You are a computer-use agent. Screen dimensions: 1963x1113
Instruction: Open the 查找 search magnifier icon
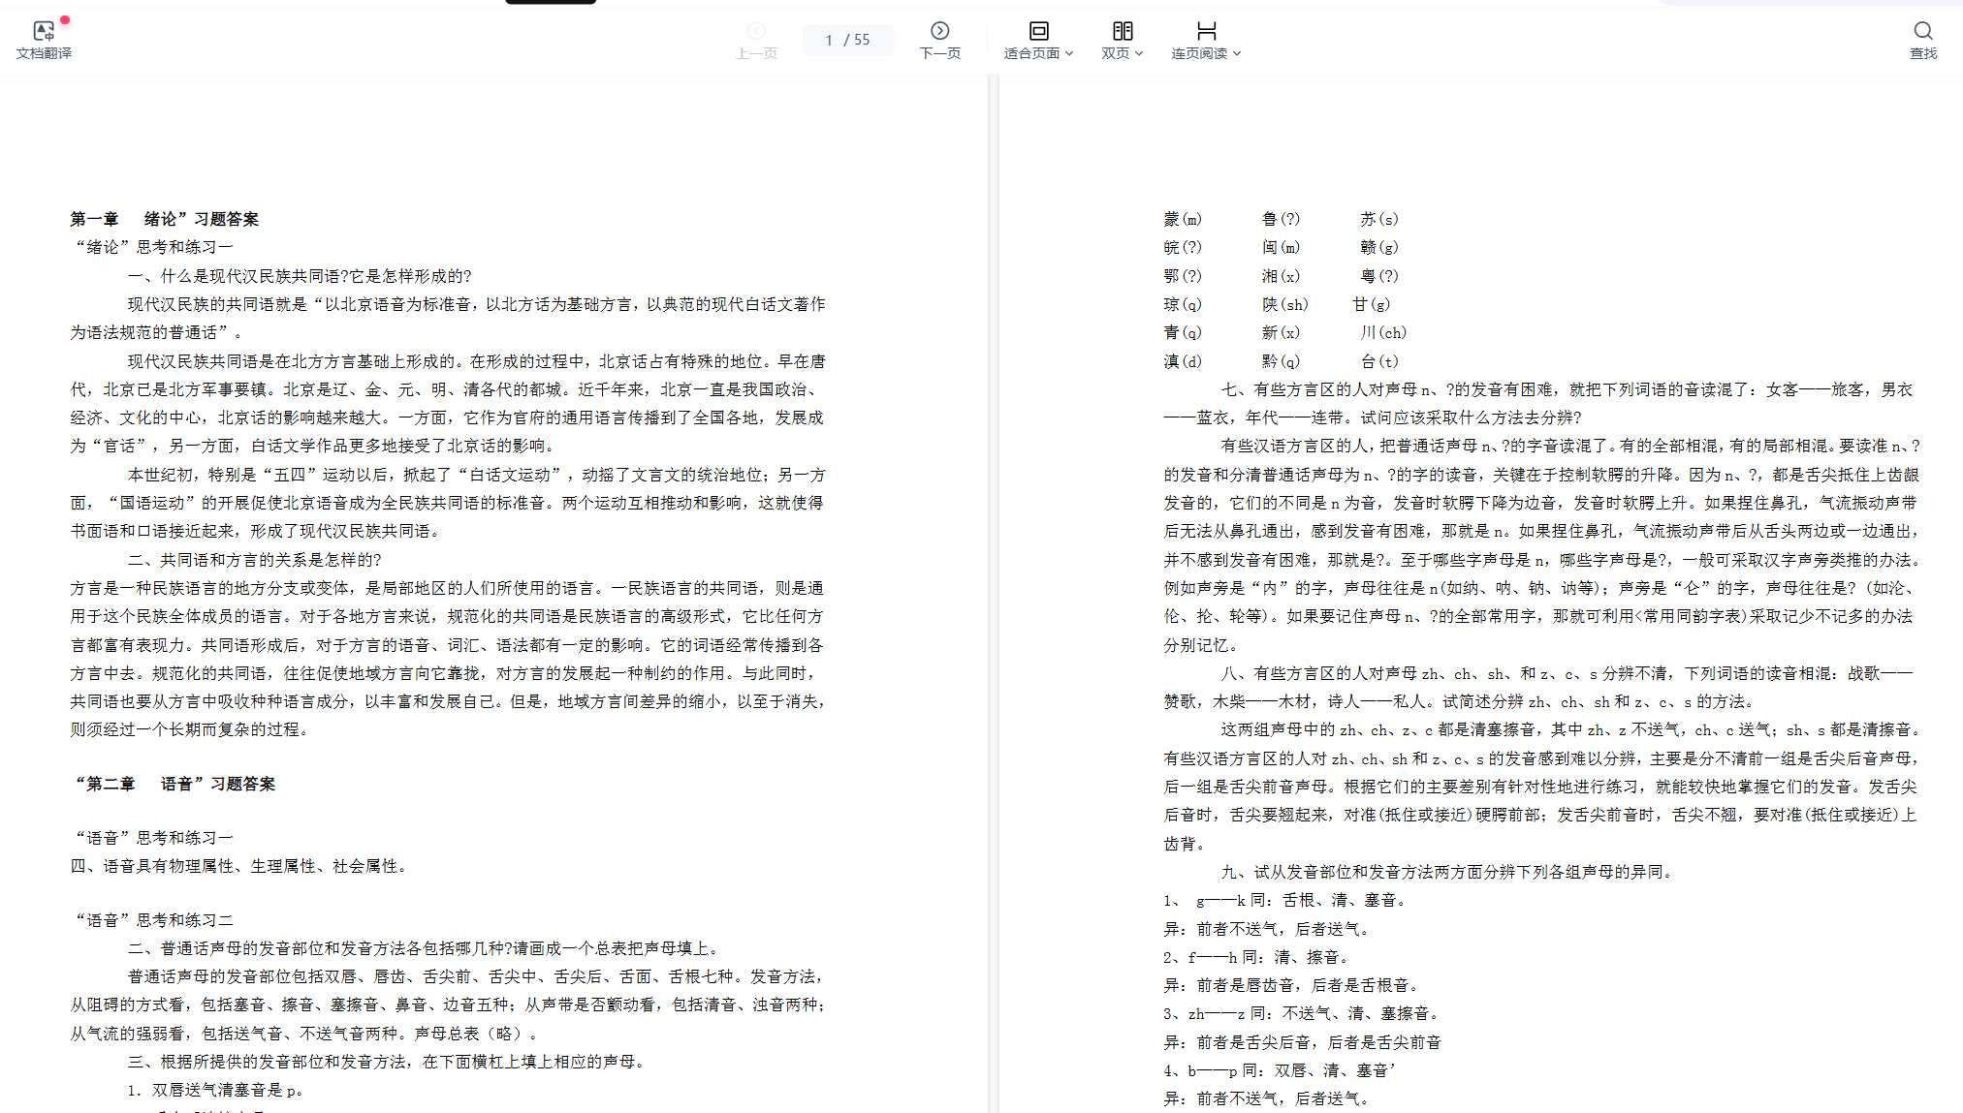pyautogui.click(x=1923, y=31)
